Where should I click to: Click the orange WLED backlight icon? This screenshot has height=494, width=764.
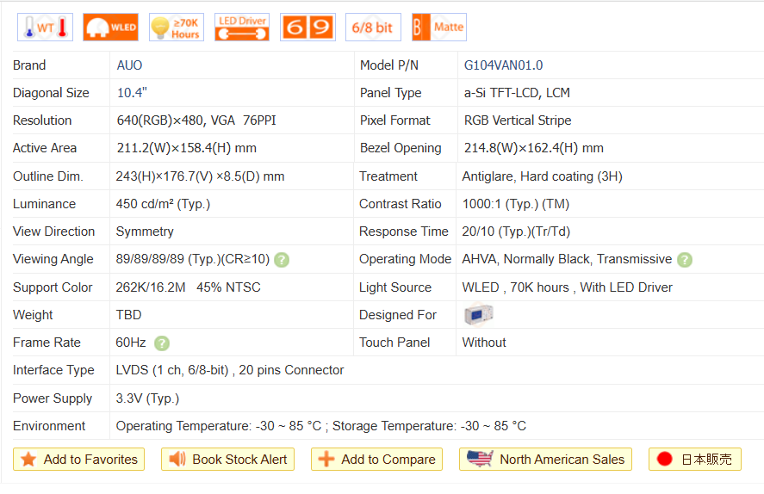pos(110,28)
